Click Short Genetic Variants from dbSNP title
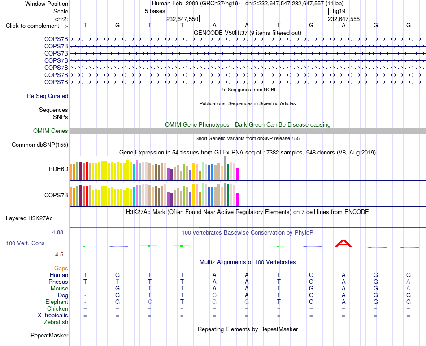 [x=248, y=138]
